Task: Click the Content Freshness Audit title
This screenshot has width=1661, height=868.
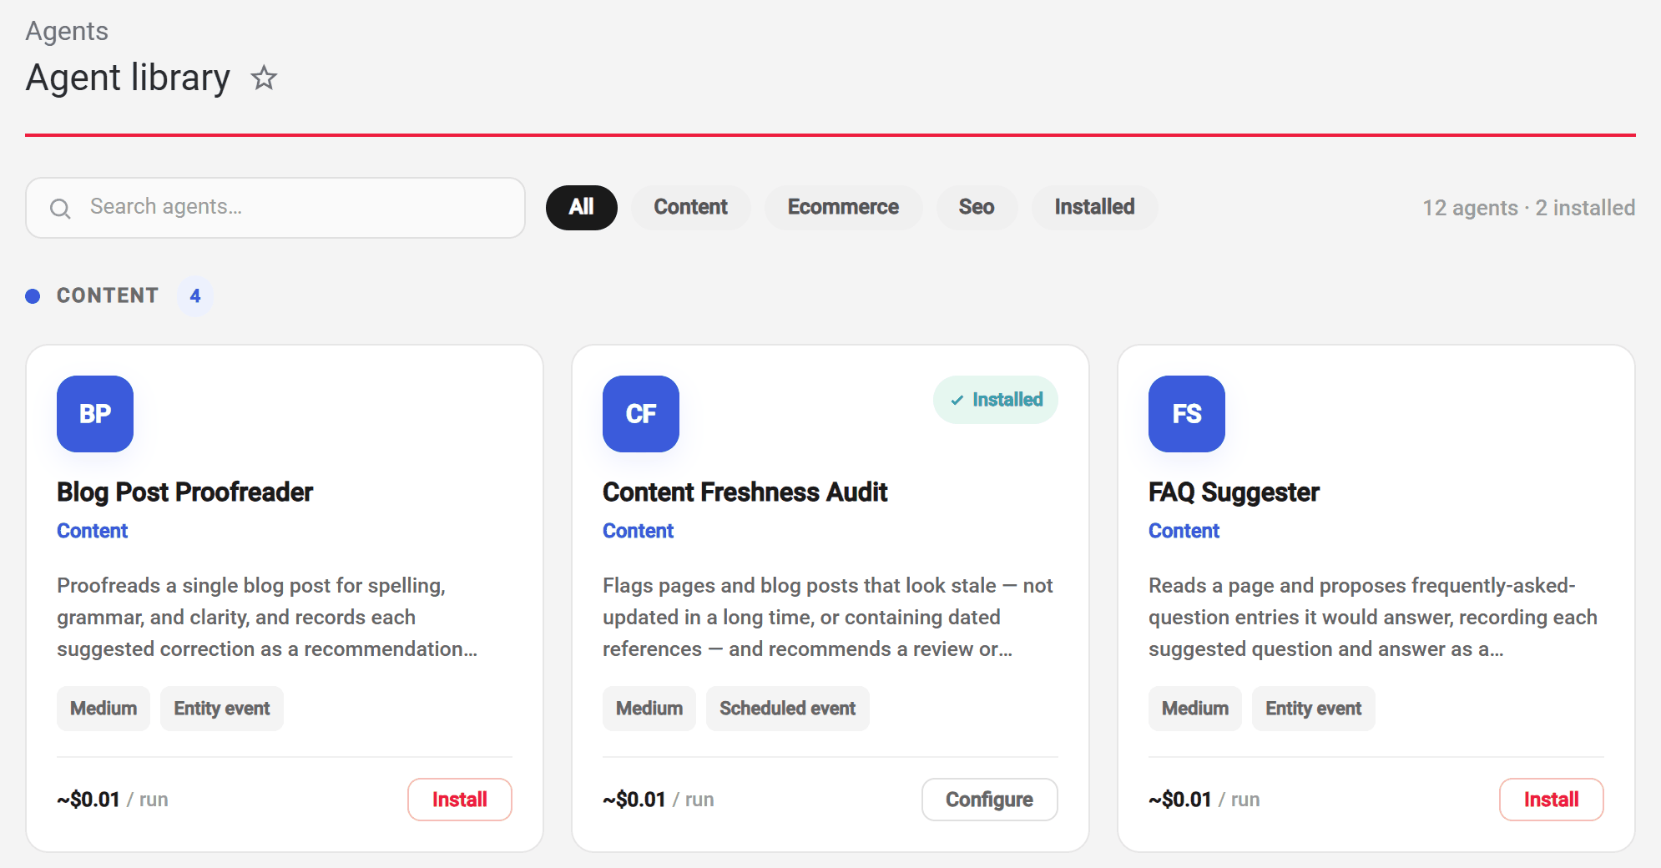Action: 745,492
